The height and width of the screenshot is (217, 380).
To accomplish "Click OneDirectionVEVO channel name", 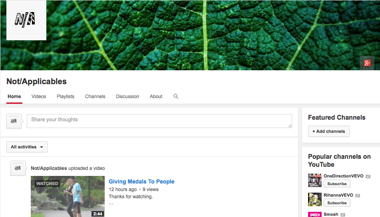I will click(343, 176).
